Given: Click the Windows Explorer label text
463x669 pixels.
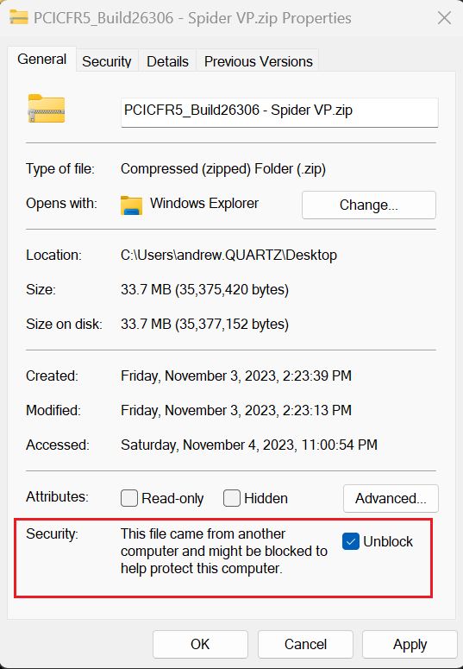Looking at the screenshot, I should (204, 203).
